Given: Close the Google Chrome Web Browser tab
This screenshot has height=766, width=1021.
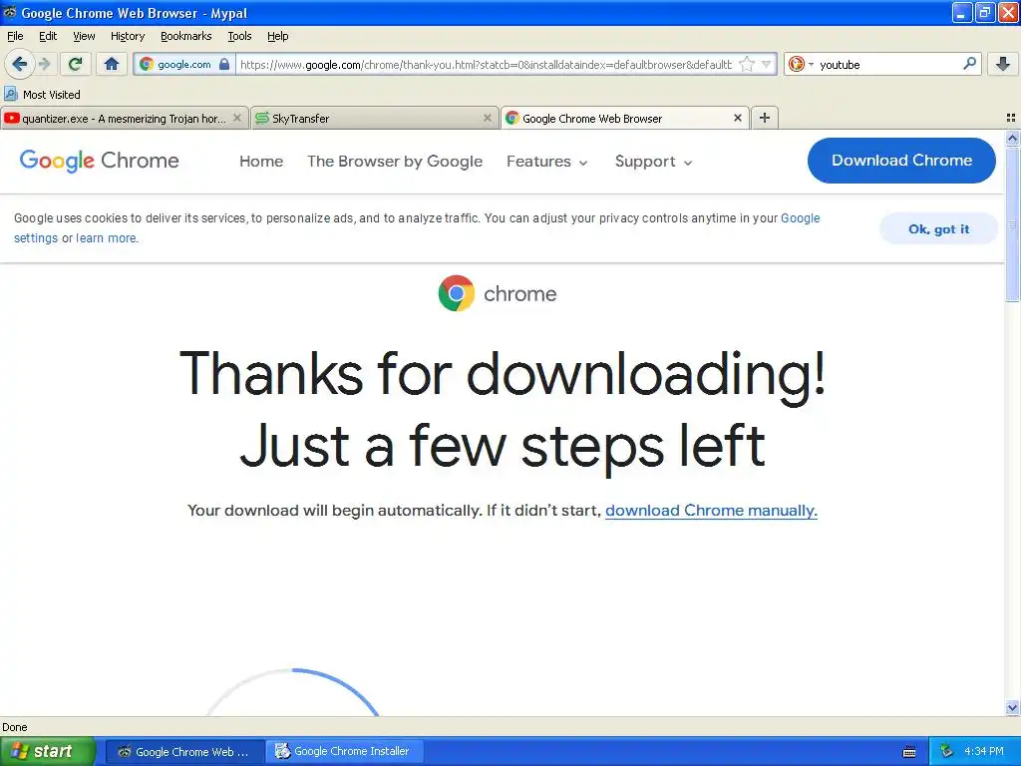Looking at the screenshot, I should pos(737,118).
